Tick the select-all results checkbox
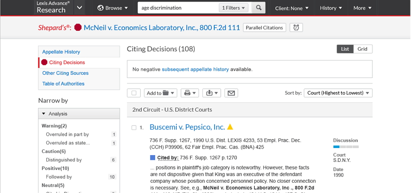The width and height of the screenshot is (411, 193). [x=134, y=93]
